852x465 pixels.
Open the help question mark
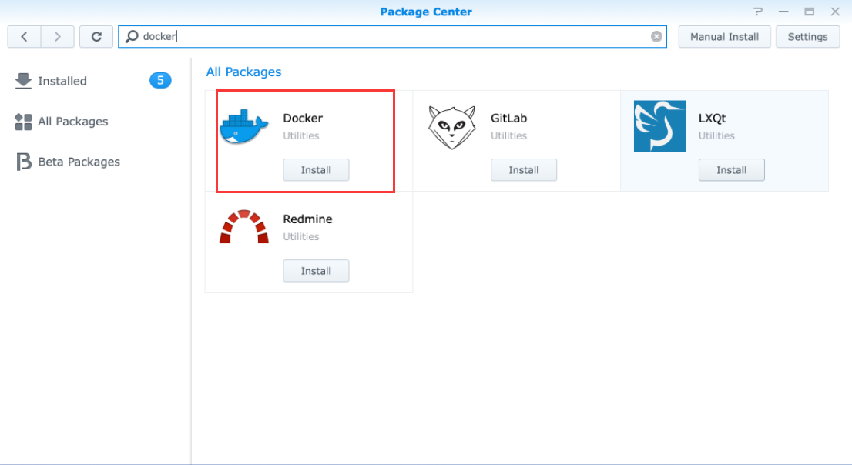[757, 12]
